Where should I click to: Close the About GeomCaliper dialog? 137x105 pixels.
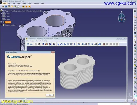coord(53,52)
